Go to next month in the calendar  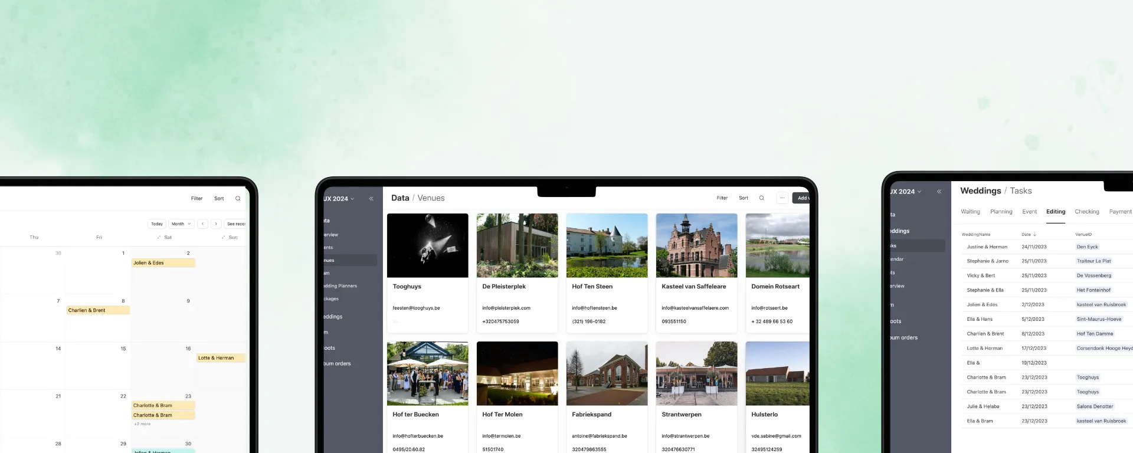coord(216,224)
